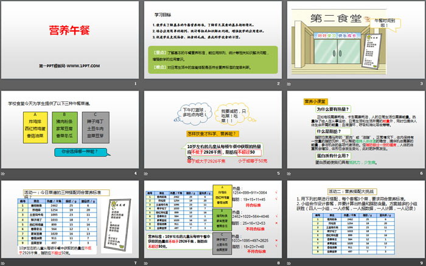Screen dimensions: 426x266
Task: Select the 营养标准 table and calculations slide
Action: [x=213, y=219]
